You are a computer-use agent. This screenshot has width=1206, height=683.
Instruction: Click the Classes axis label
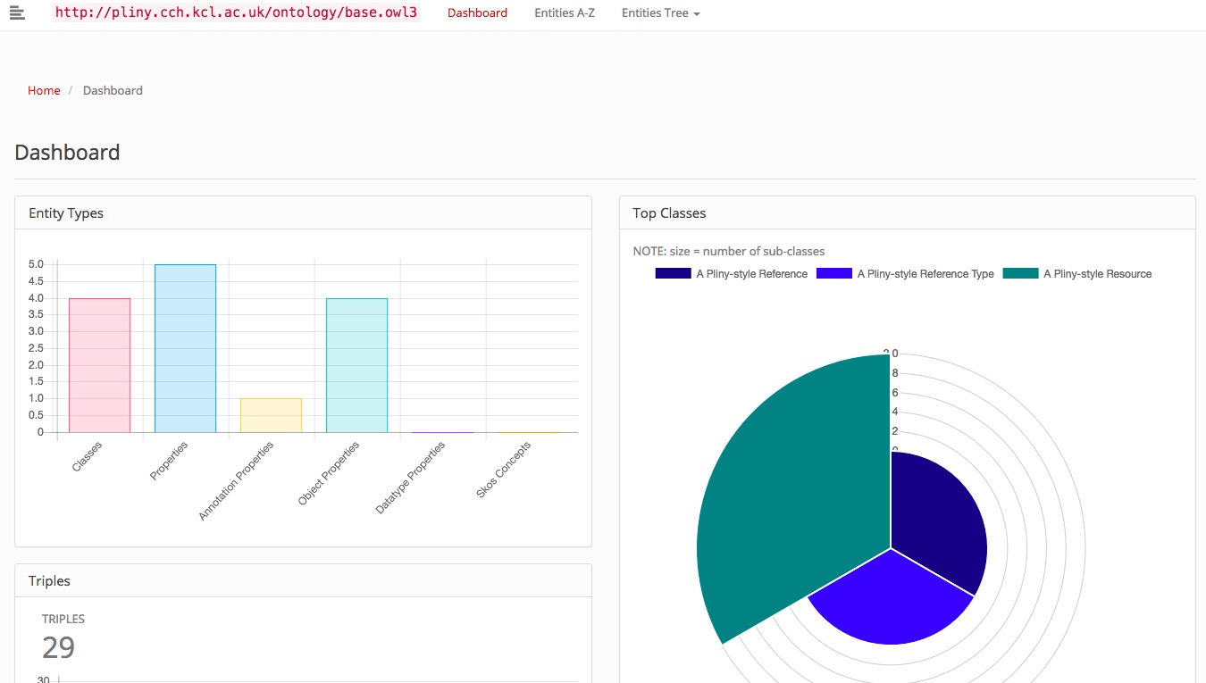point(88,457)
